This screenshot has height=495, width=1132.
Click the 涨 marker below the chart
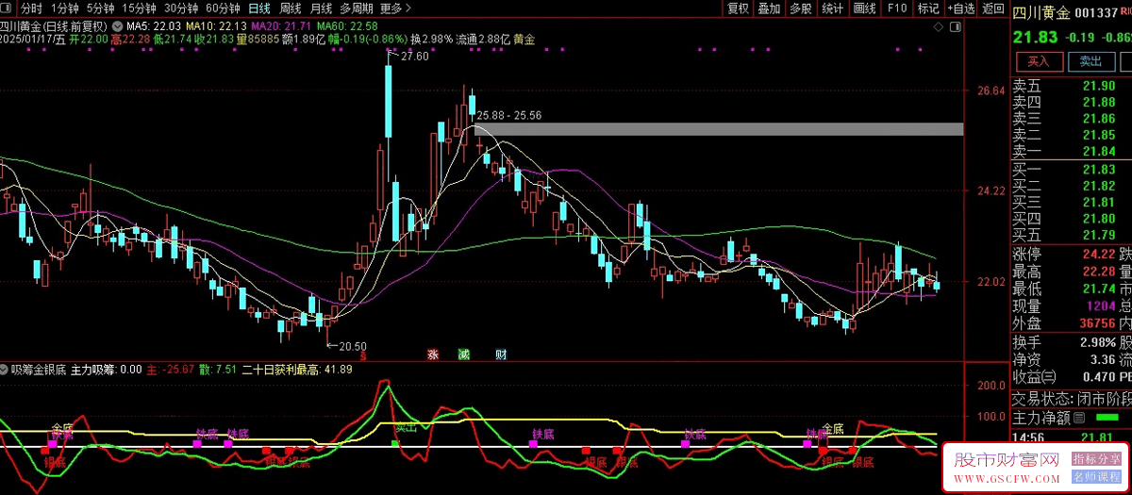pos(433,355)
